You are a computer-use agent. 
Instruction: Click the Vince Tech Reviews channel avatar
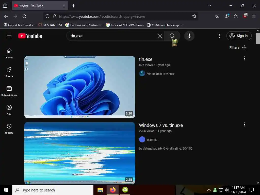tap(142, 74)
